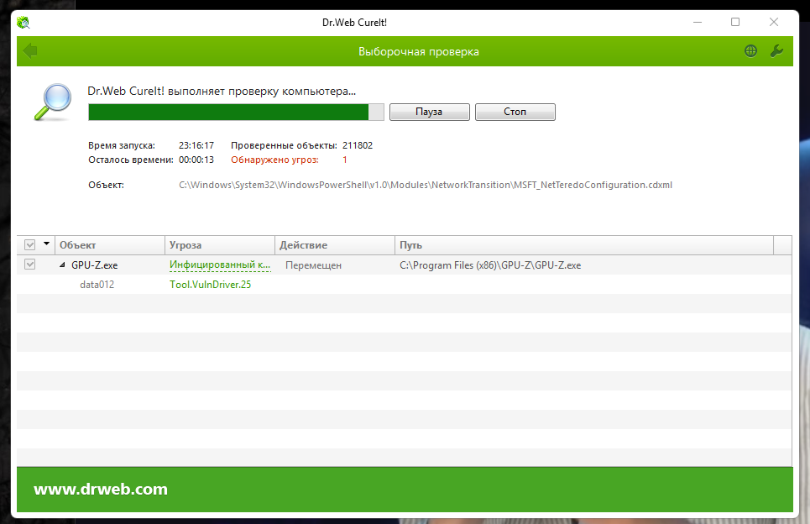Open the wrench settings icon

click(x=776, y=50)
